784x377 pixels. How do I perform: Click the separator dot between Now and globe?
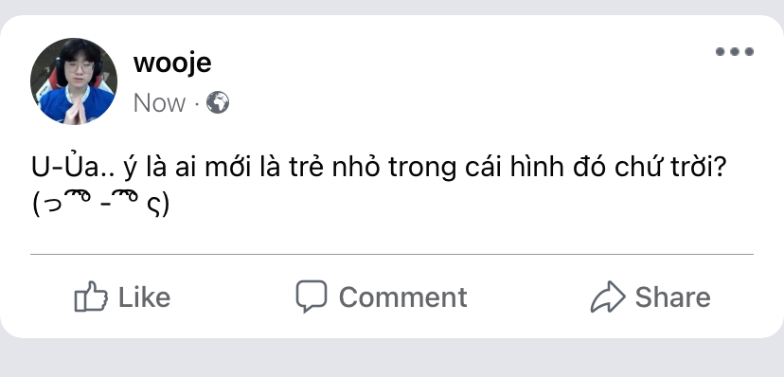pos(197,104)
